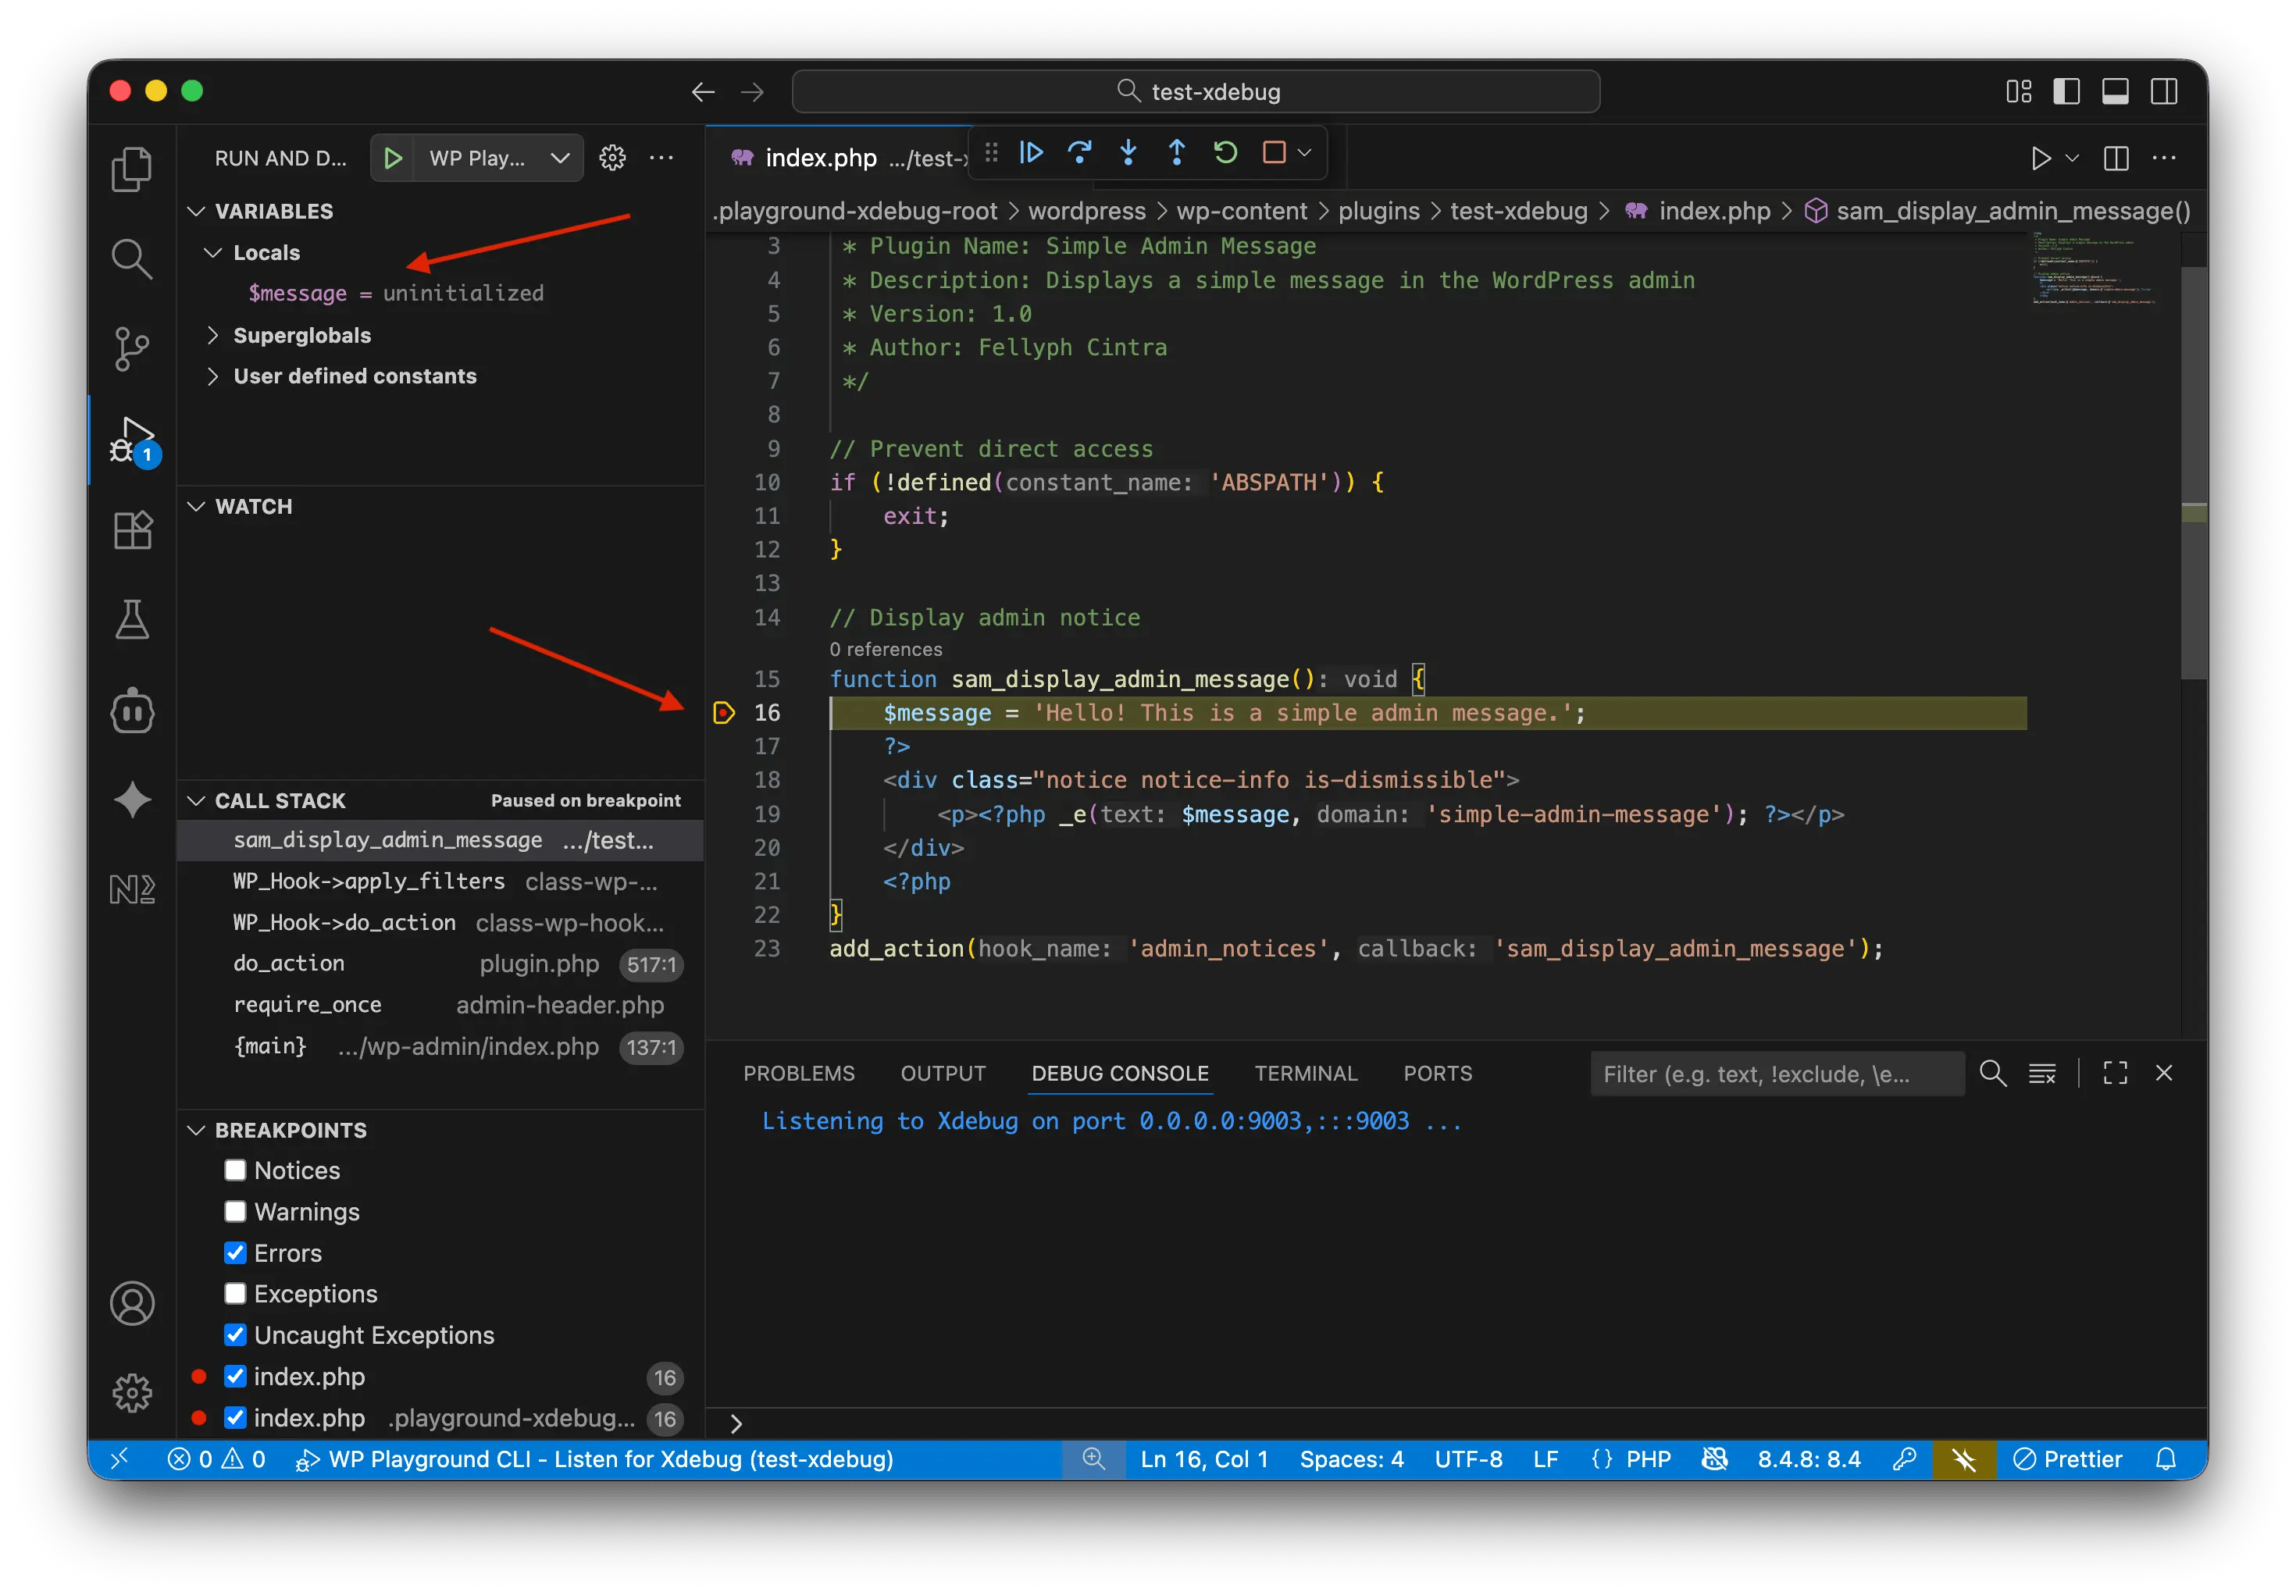The image size is (2296, 1596).
Task: Enable the Notices breakpoint checkbox
Action: tap(235, 1170)
